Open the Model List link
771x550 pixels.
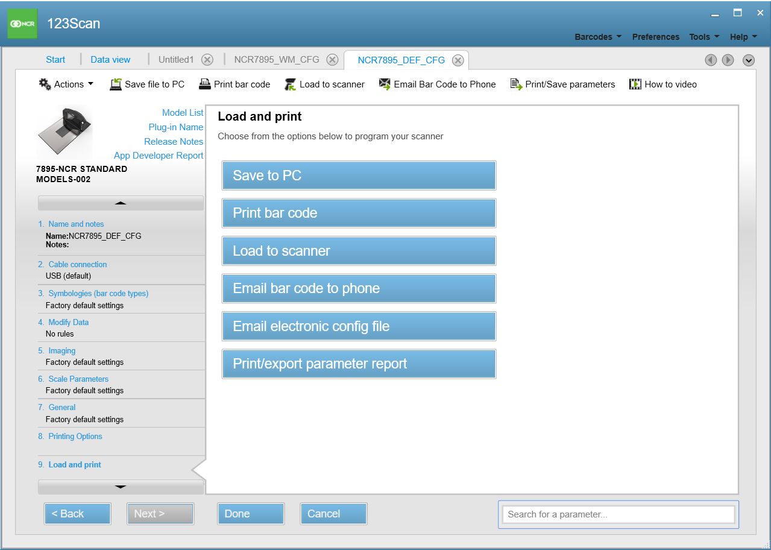pos(183,113)
